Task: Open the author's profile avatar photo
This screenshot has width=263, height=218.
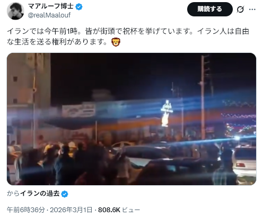Action: (15, 11)
